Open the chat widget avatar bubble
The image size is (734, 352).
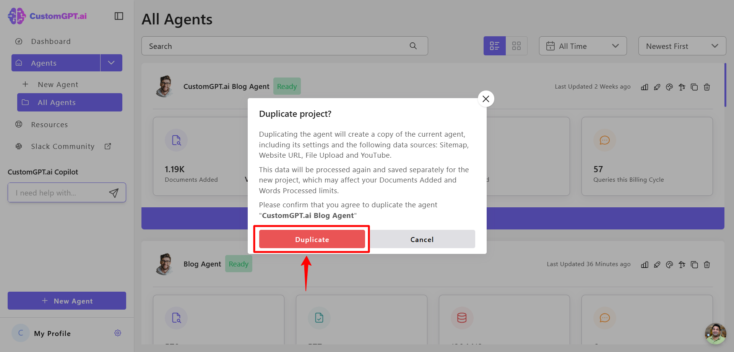click(x=716, y=334)
